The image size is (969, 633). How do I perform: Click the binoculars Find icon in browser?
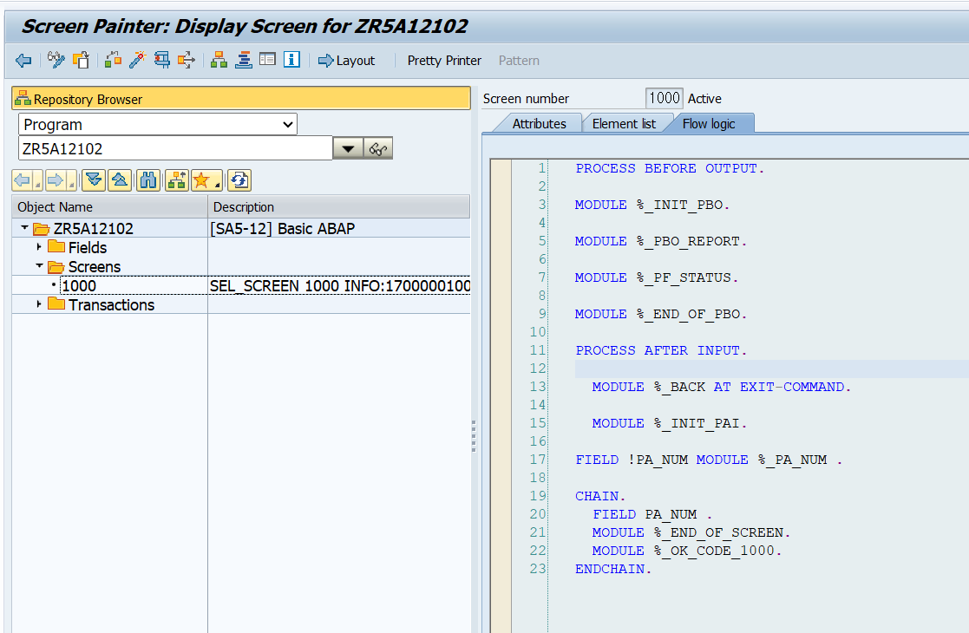point(148,180)
